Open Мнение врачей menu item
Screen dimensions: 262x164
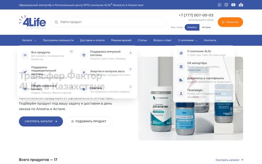[121, 40]
